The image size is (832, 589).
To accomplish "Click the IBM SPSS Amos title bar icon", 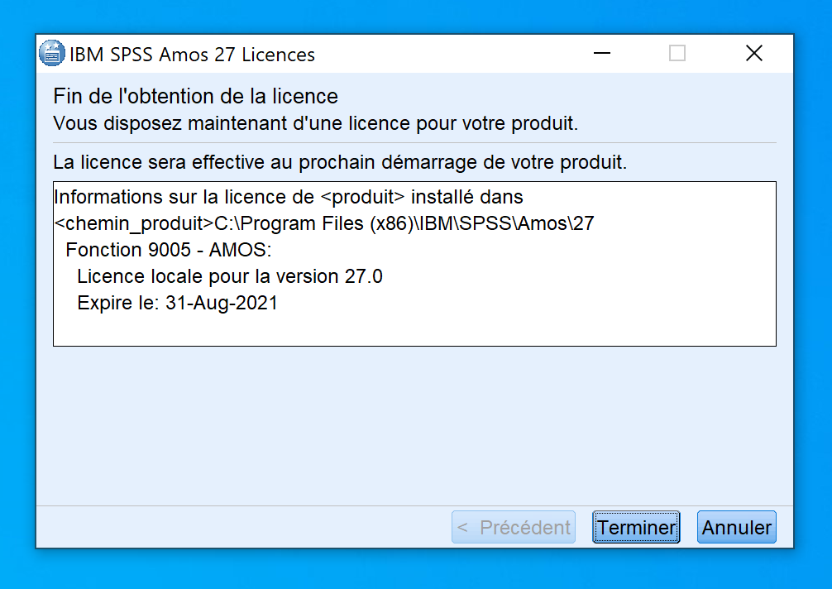I will (x=52, y=54).
